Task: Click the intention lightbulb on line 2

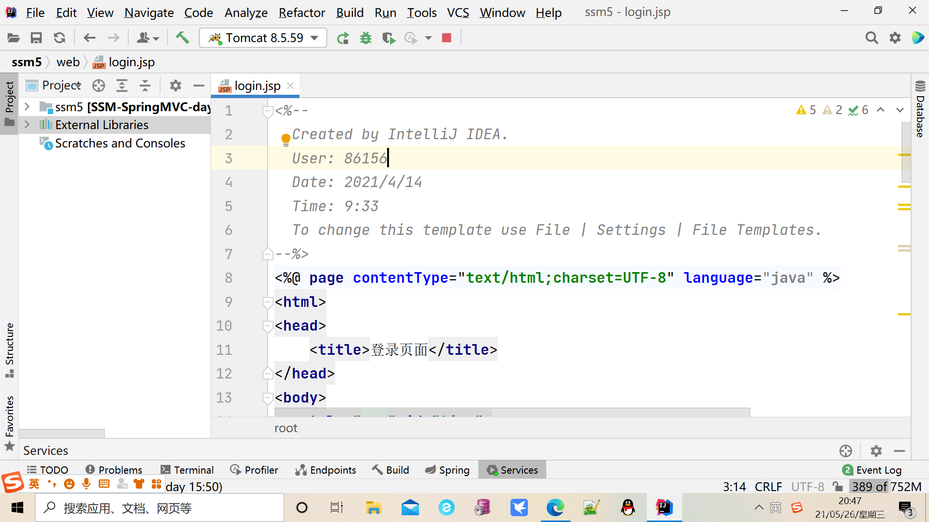Action: 285,139
